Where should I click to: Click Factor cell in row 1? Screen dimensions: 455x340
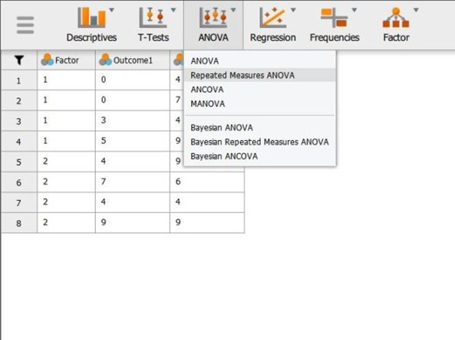click(x=66, y=80)
